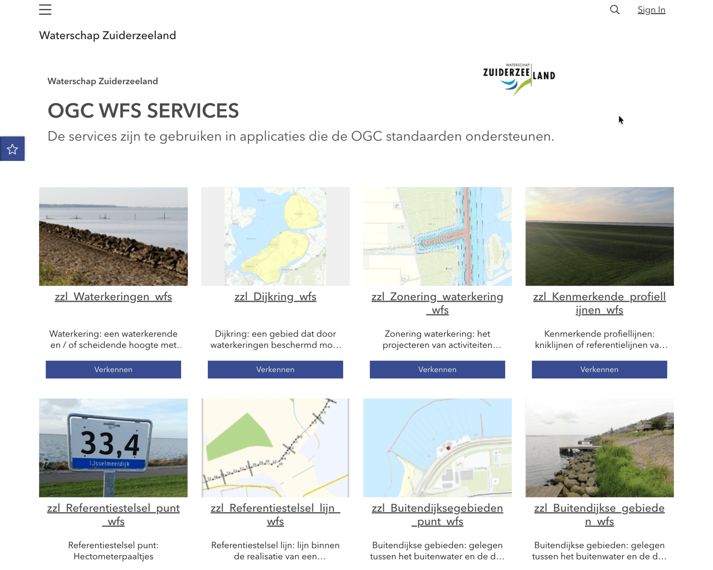The width and height of the screenshot is (713, 570).
Task: Open the green grassy dike thumbnail
Action: pyautogui.click(x=599, y=237)
